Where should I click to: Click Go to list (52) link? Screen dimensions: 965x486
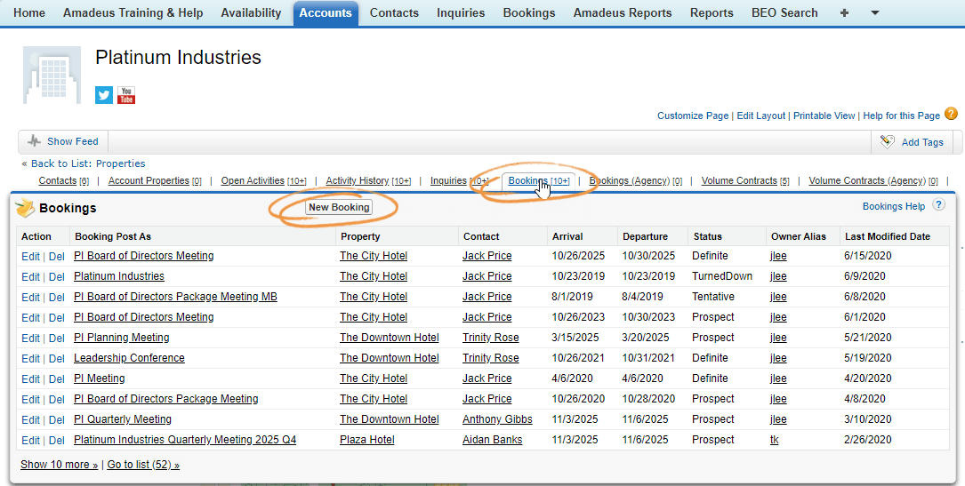143,465
